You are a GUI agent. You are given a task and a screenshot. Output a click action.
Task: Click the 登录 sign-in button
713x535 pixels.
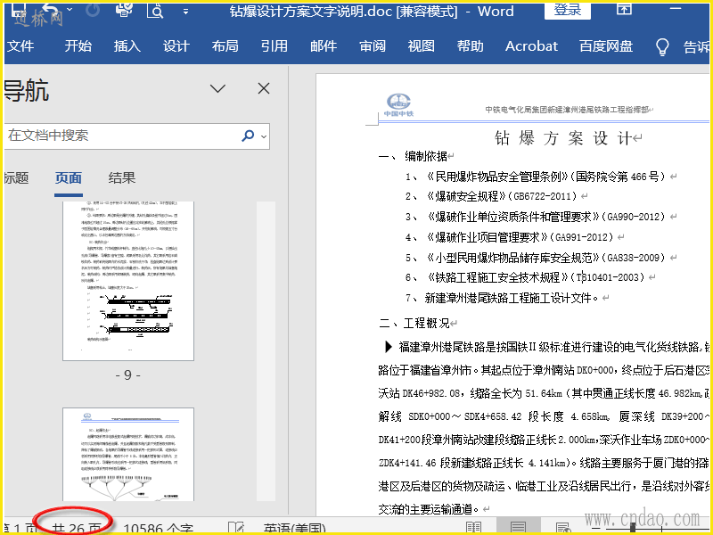568,11
